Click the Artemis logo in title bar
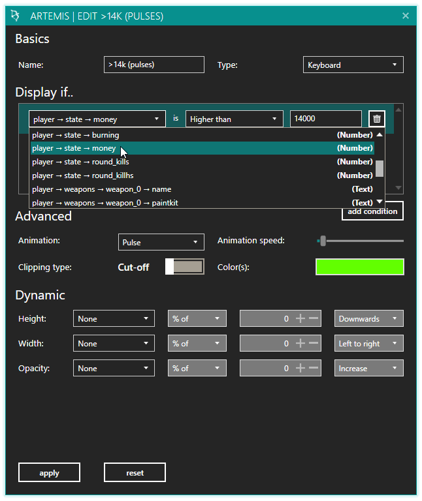422x501 pixels. [15, 16]
